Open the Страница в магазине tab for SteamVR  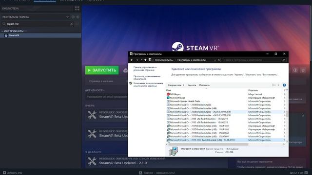click(x=101, y=81)
